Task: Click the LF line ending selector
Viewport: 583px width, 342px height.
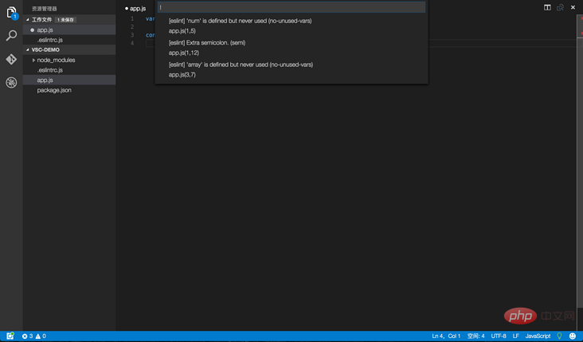Action: pos(516,336)
